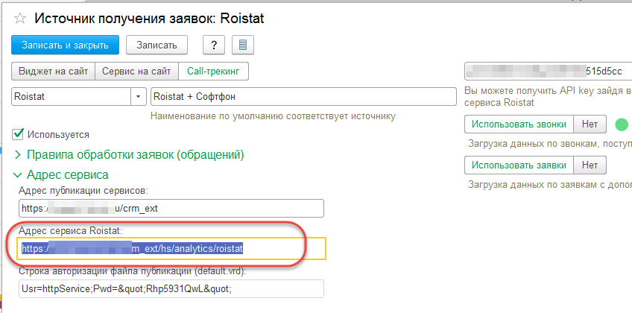Toggle Использовать заявки on
The height and width of the screenshot is (313, 632).
[x=518, y=165]
